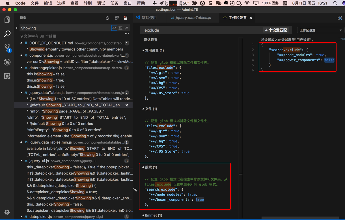Collapse all search results with the collapse icon

(x=116, y=17)
